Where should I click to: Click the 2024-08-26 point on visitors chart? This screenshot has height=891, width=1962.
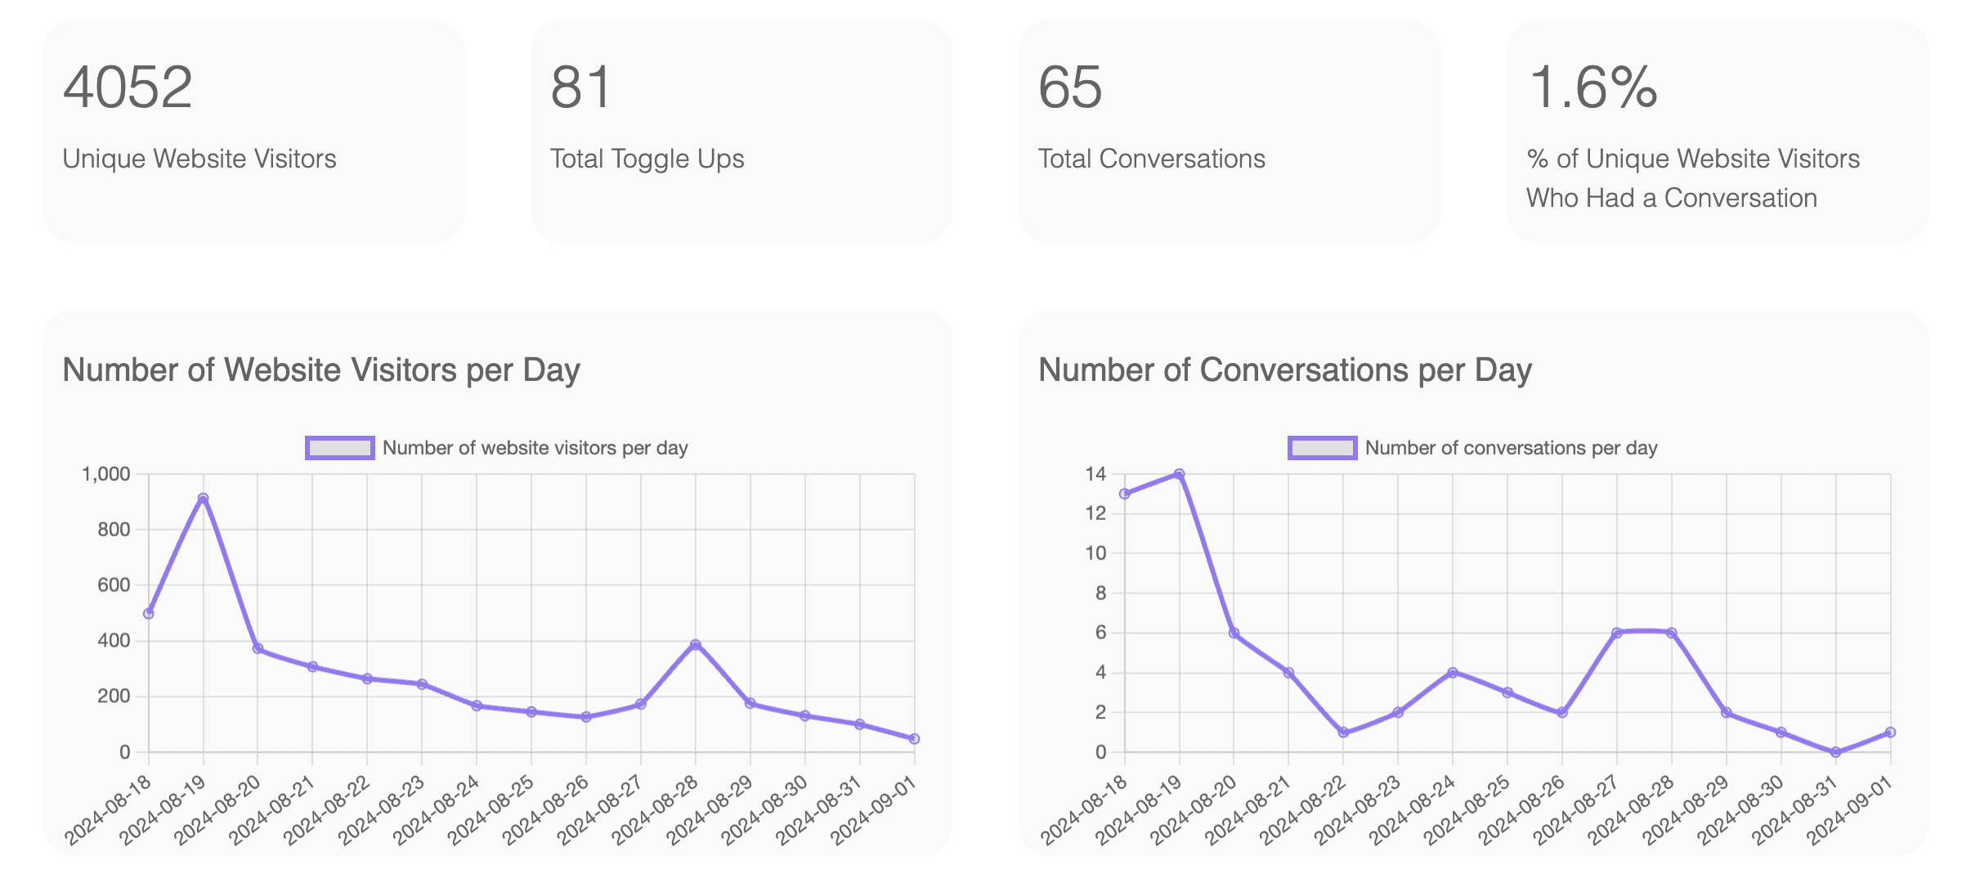pos(586,717)
